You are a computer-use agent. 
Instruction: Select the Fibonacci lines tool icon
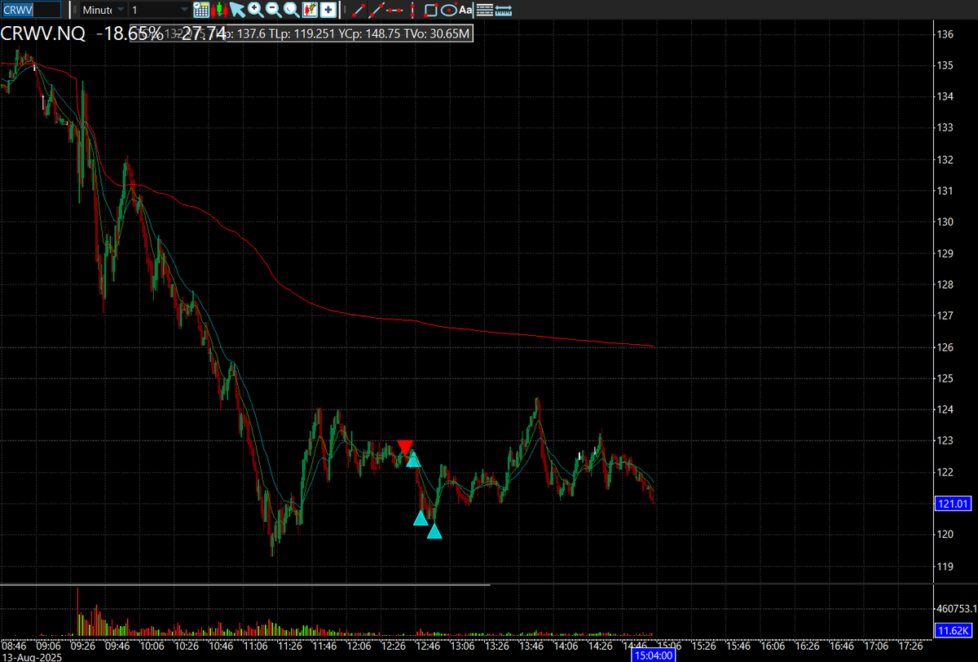(484, 10)
